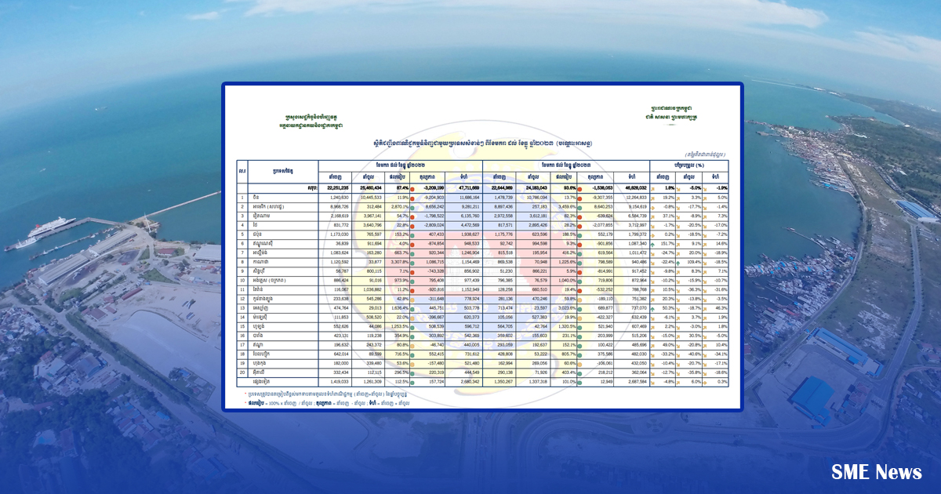
Task: Click the red indicator dot beside 13.7%
Action: 579,198
